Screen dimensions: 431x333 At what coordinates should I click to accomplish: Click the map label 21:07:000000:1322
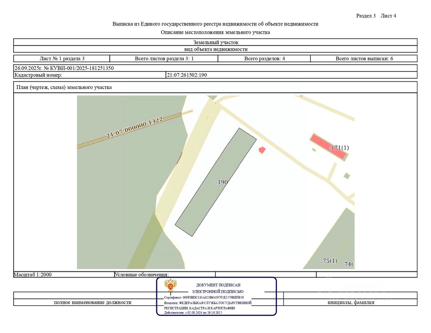point(134,128)
